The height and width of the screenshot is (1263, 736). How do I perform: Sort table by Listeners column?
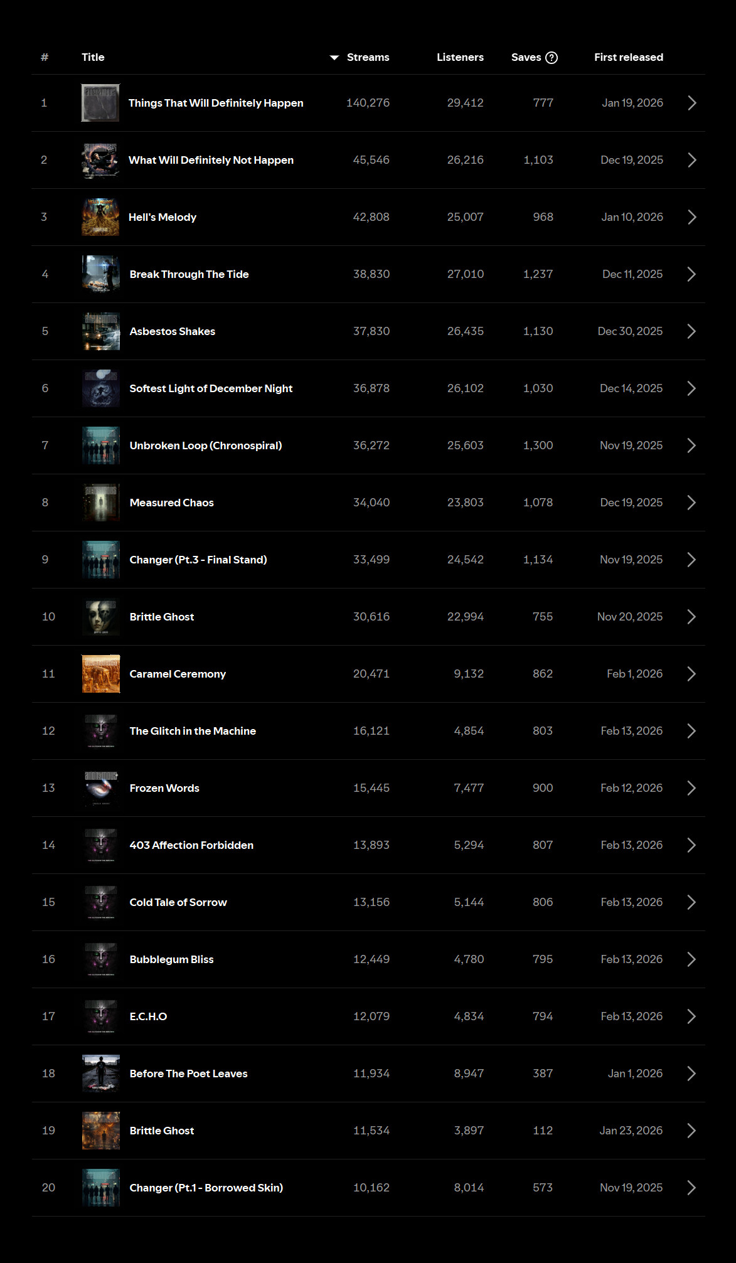tap(460, 57)
